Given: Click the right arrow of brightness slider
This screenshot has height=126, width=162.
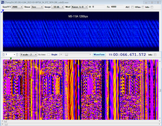Looking at the screenshot, I should 90,54.
